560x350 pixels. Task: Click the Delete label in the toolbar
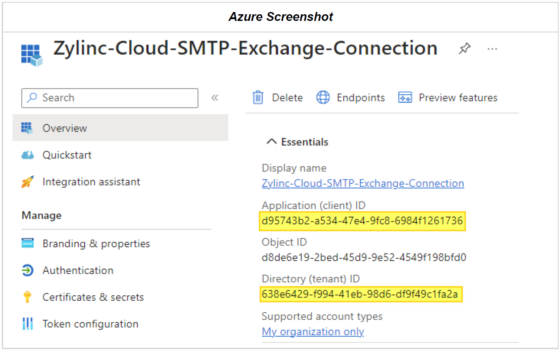[287, 98]
